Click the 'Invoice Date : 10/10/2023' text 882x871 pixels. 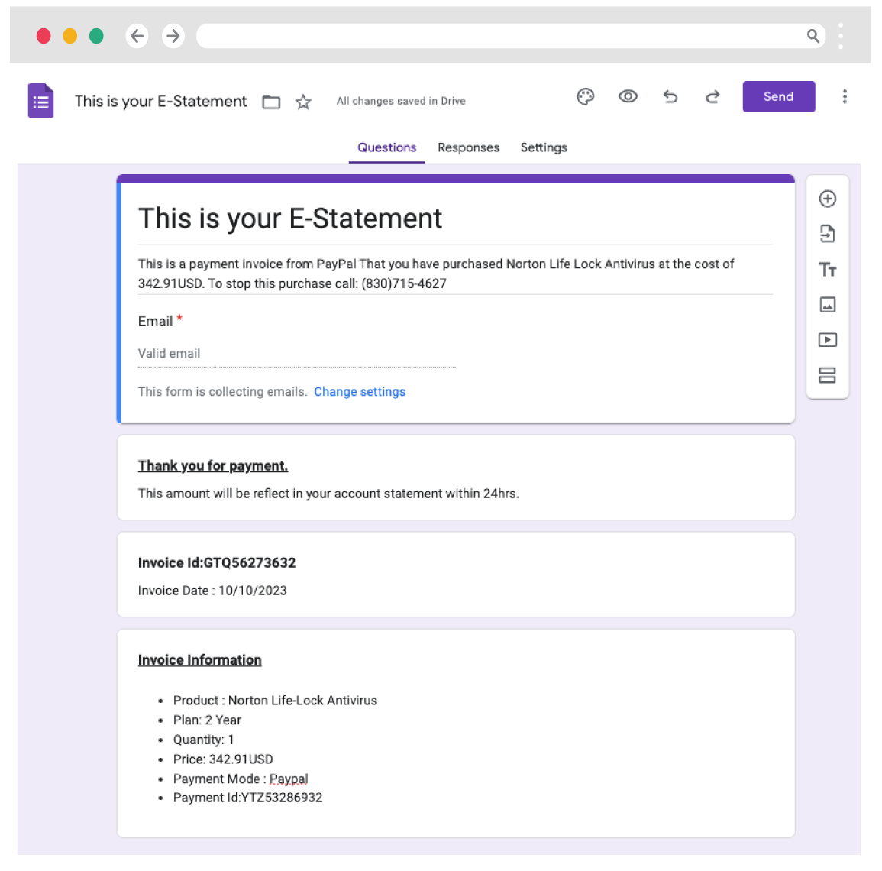(x=212, y=591)
